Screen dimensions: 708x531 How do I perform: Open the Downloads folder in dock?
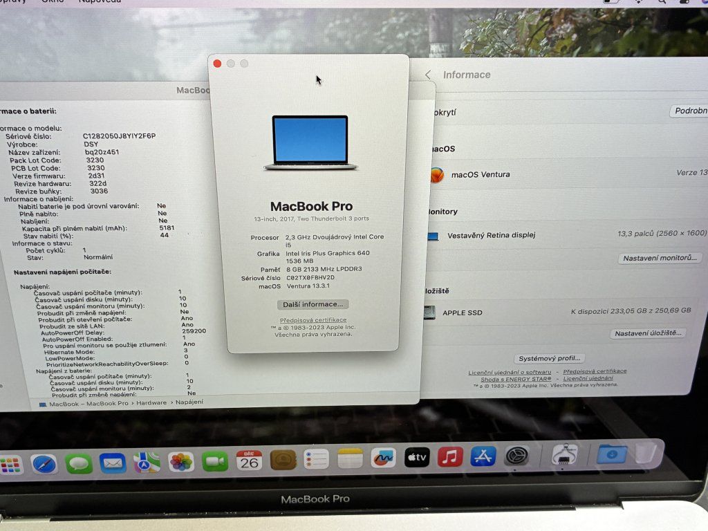click(611, 454)
